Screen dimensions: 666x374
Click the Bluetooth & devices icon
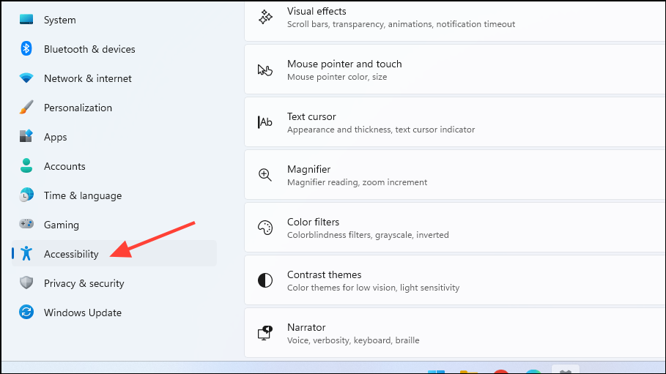coord(26,49)
